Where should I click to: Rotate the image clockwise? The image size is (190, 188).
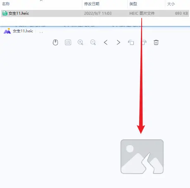(144, 42)
